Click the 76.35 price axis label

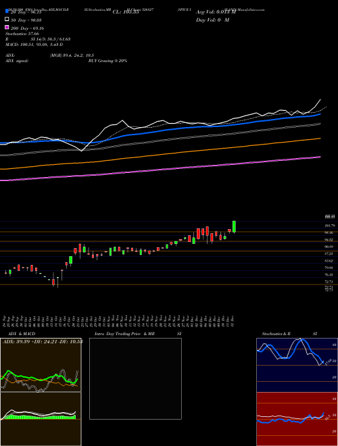click(331, 275)
